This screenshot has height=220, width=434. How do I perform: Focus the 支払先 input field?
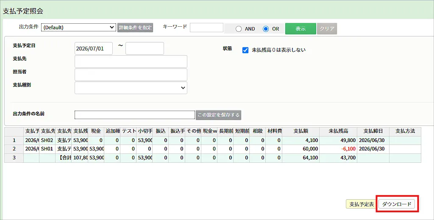pos(131,61)
